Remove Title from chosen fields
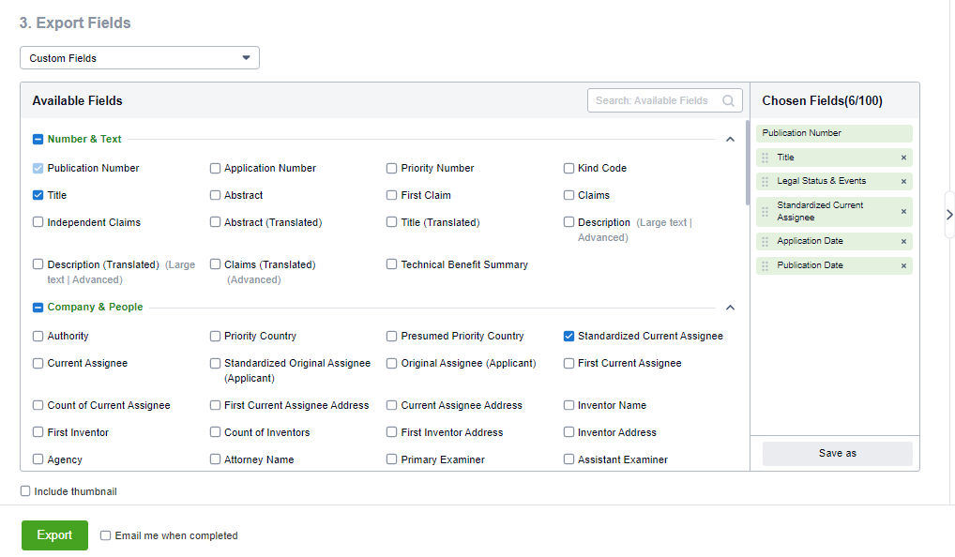The image size is (955, 557). pos(903,158)
